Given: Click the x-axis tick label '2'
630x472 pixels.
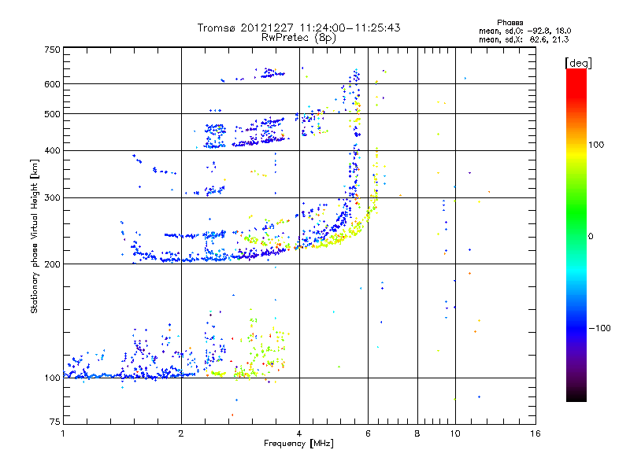Looking at the screenshot, I should tap(181, 433).
